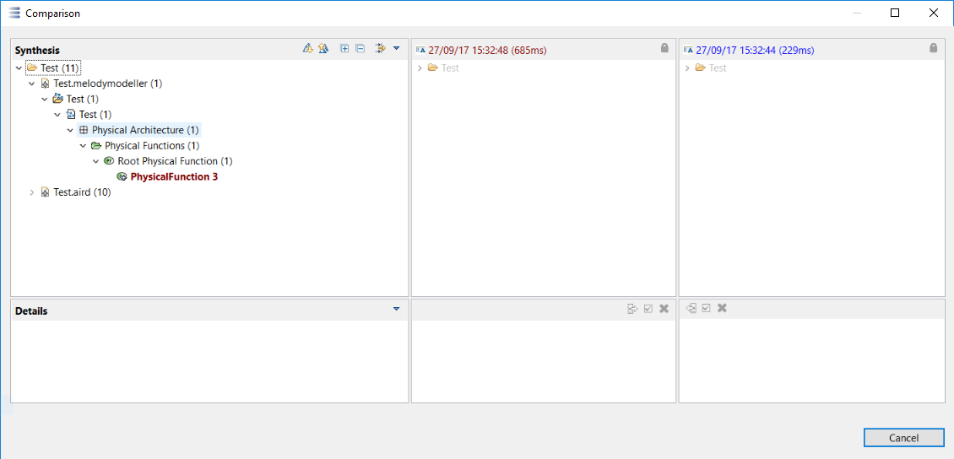Click the filter icon in Synthesis toolbar
The height and width of the screenshot is (459, 954).
point(381,49)
